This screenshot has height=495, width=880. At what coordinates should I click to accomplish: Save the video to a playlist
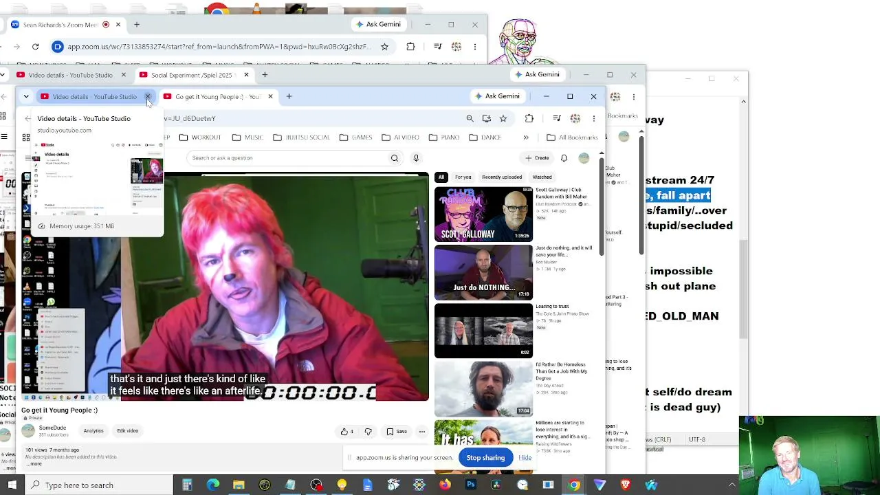397,432
